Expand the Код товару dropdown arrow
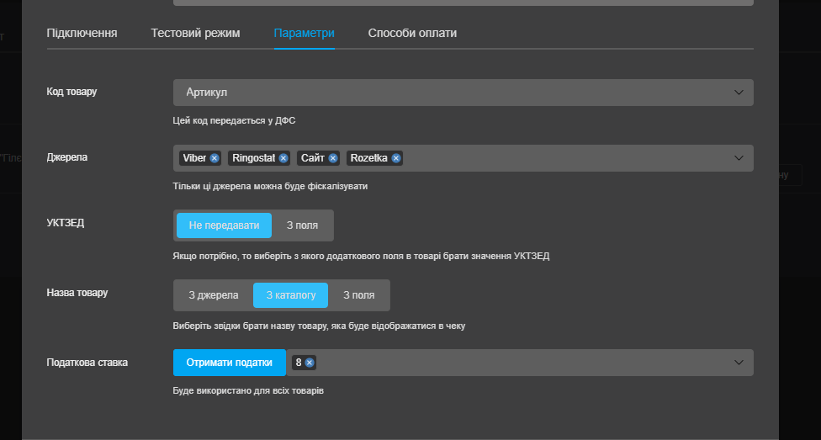The image size is (821, 440). pos(739,92)
